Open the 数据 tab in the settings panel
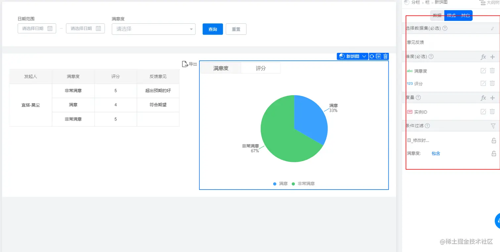 coord(437,16)
